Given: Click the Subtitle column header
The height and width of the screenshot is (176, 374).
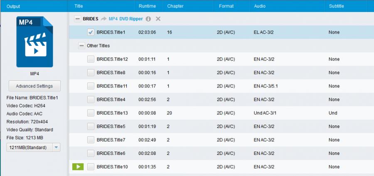Looking at the screenshot, I should click(336, 6).
